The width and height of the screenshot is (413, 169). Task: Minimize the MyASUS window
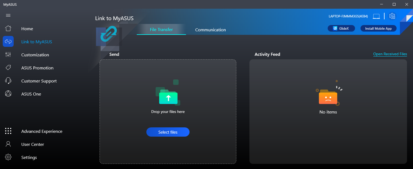(382, 4)
